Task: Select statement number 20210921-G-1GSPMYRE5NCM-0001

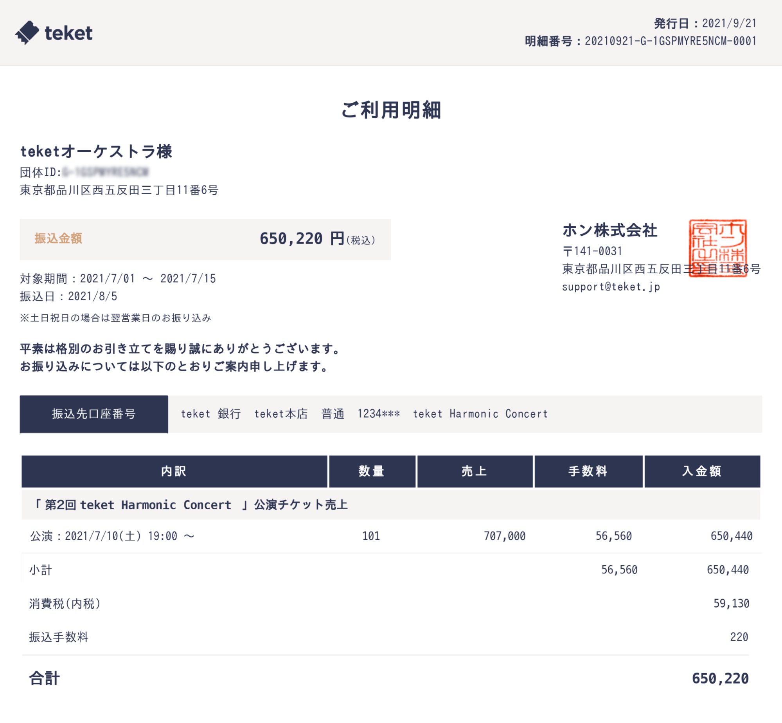Action: click(x=671, y=41)
